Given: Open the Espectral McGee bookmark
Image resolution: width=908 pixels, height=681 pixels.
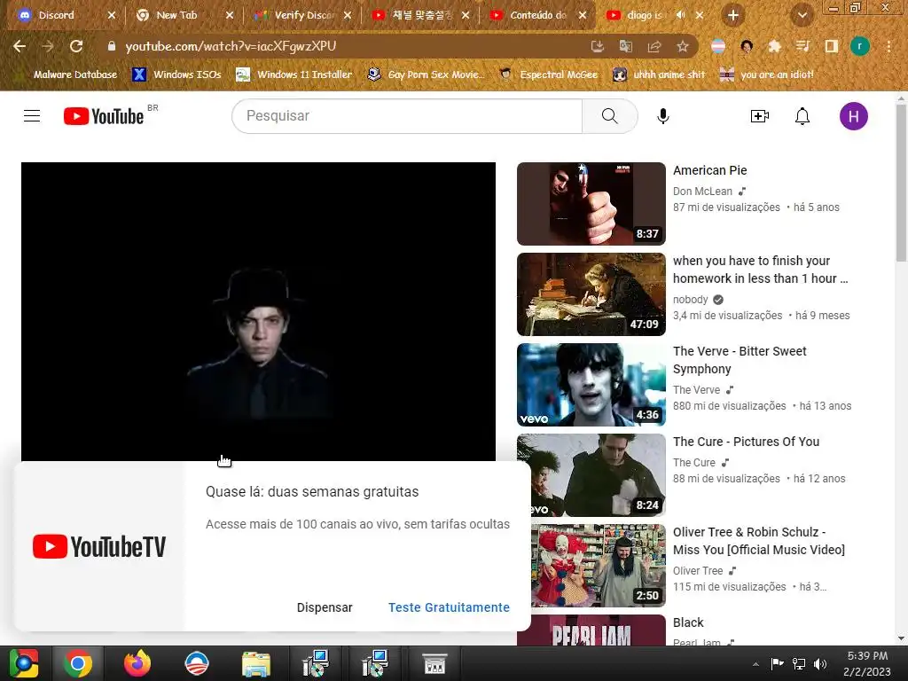Looking at the screenshot, I should pyautogui.click(x=549, y=74).
